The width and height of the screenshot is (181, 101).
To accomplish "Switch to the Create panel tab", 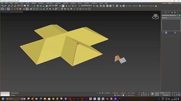I will point(163,13).
